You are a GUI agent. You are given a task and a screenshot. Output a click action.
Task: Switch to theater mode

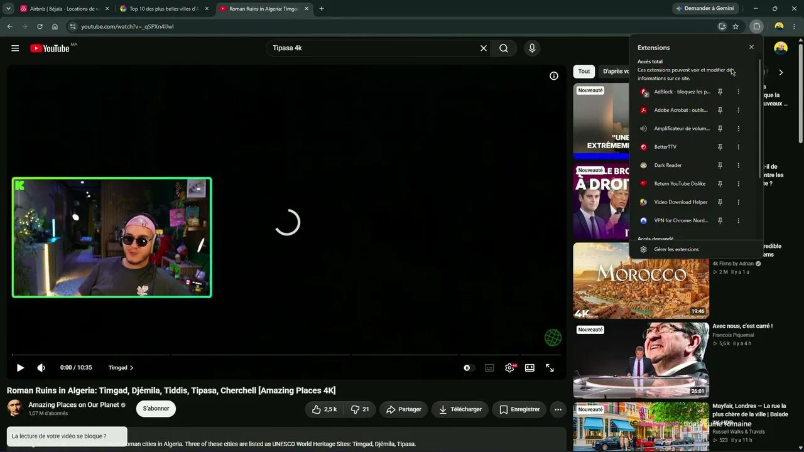pos(530,368)
